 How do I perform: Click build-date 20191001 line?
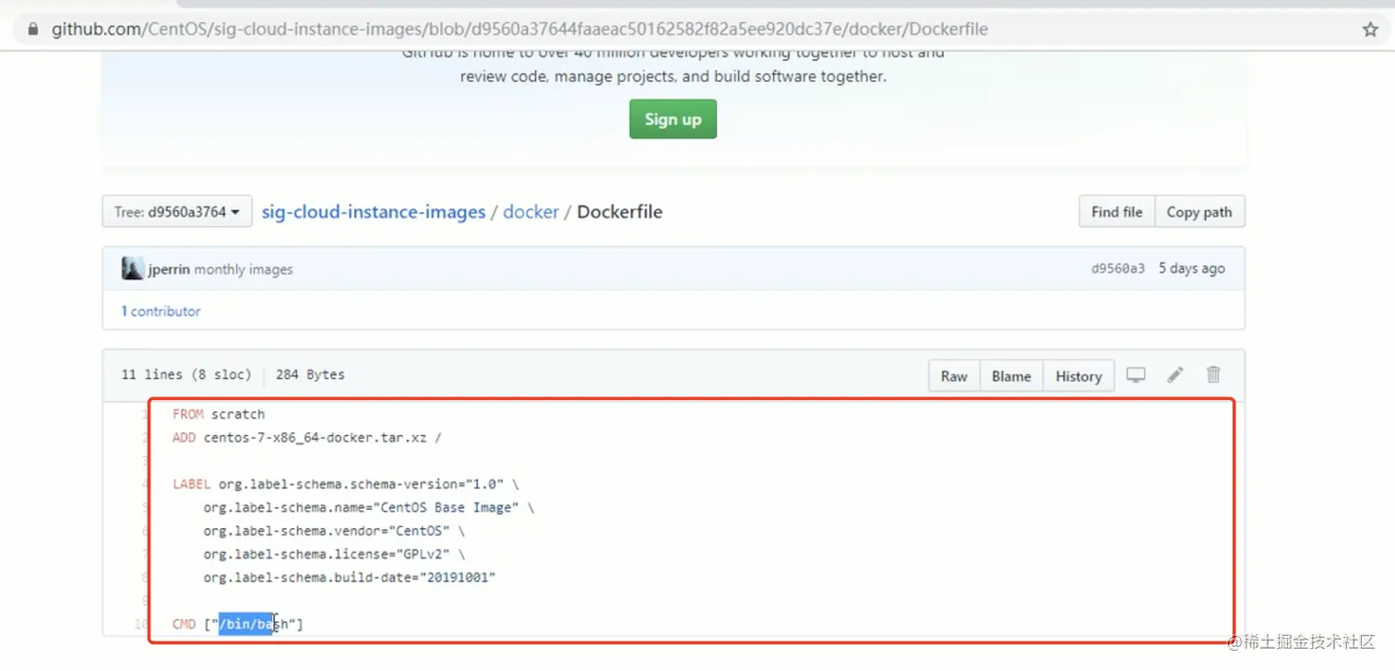(350, 578)
